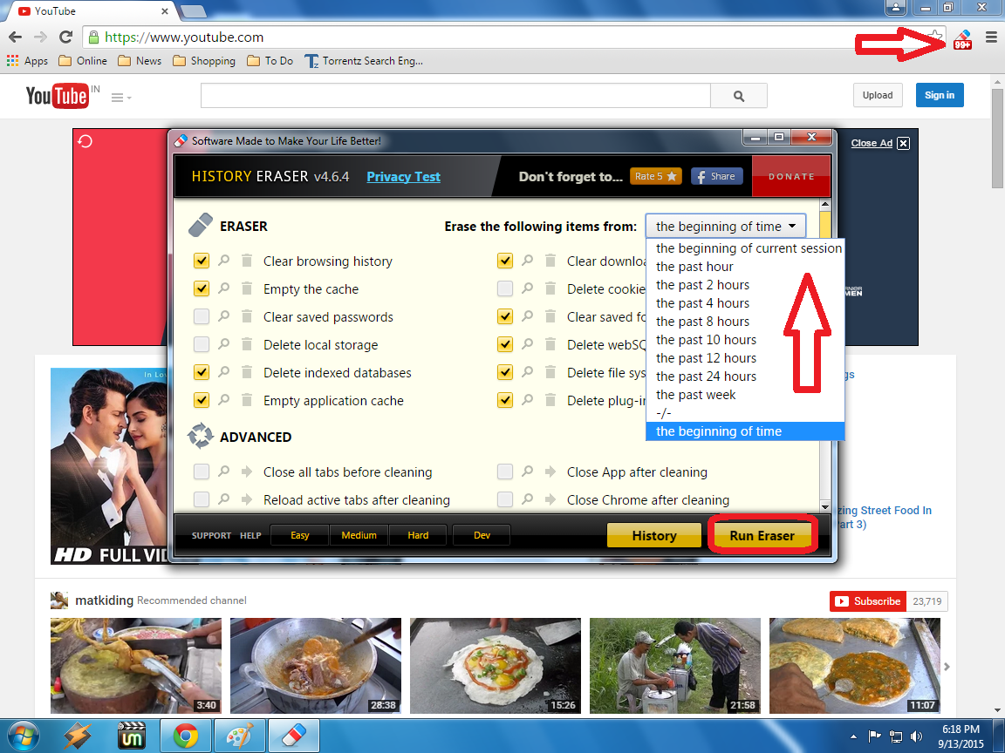1005x753 pixels.
Task: Pick 'the past 8 hours' option
Action: click(745, 322)
